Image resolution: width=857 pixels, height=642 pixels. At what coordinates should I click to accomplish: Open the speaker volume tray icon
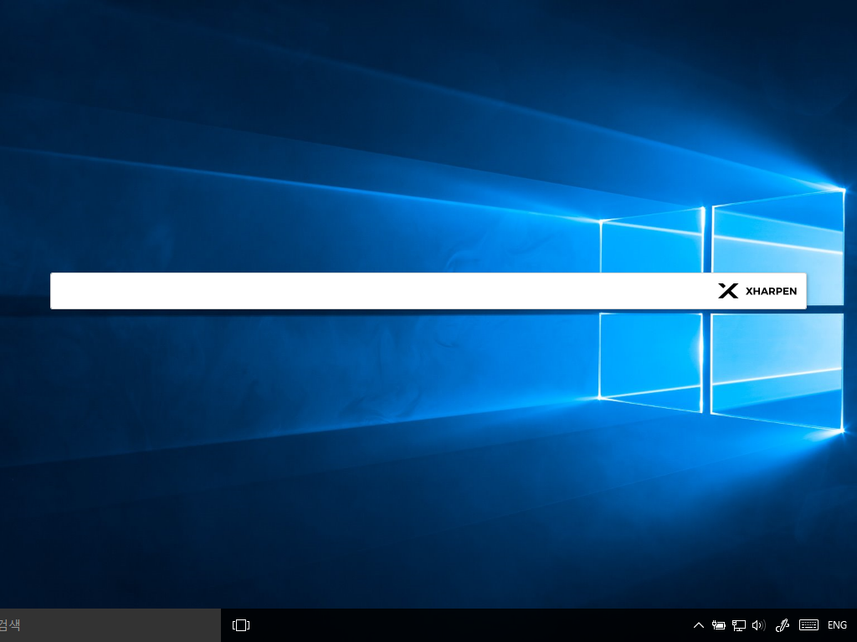759,625
